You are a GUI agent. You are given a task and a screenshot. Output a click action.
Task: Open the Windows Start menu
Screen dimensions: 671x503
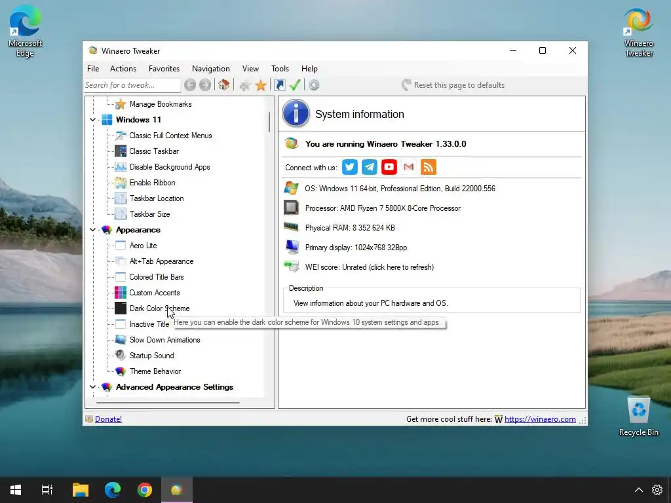tap(16, 490)
